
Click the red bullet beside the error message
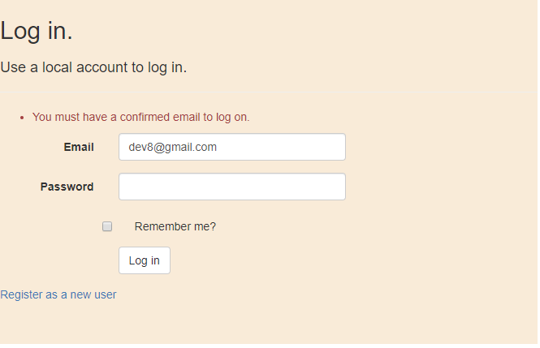pyautogui.click(x=21, y=118)
